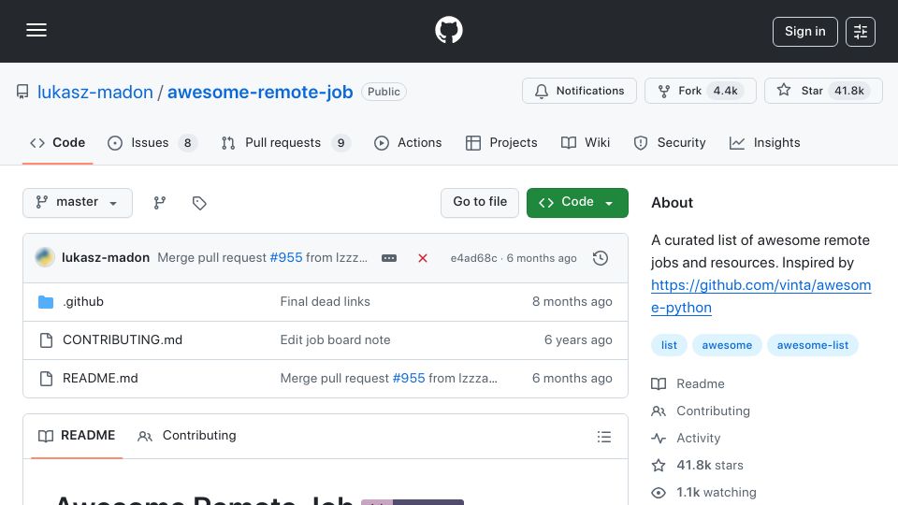Click the .github folder icon
Image resolution: width=898 pixels, height=505 pixels.
coord(46,302)
